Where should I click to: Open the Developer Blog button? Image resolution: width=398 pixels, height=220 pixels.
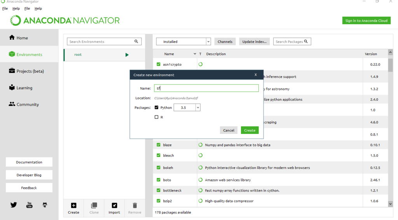pyautogui.click(x=29, y=175)
